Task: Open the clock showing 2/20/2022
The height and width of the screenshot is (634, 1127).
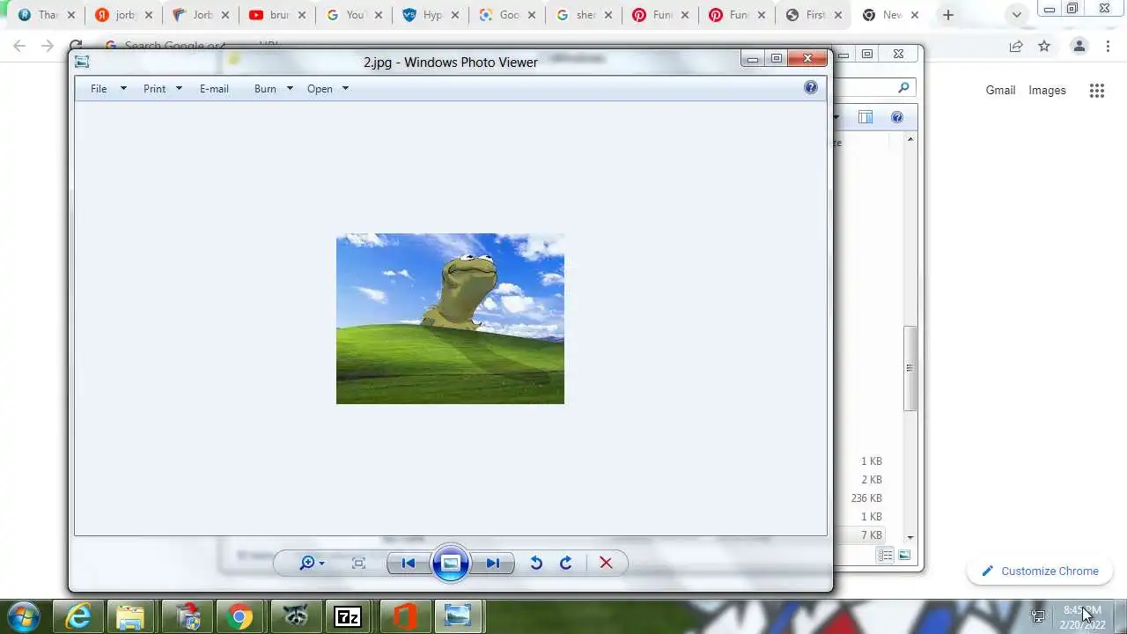Action: pyautogui.click(x=1082, y=616)
